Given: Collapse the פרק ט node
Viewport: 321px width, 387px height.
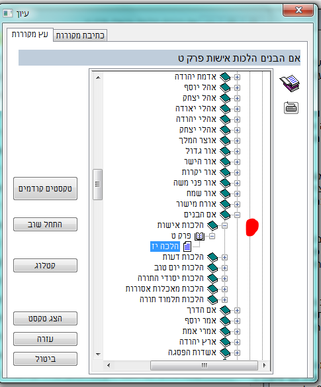Looking at the screenshot, I should click(212, 237).
